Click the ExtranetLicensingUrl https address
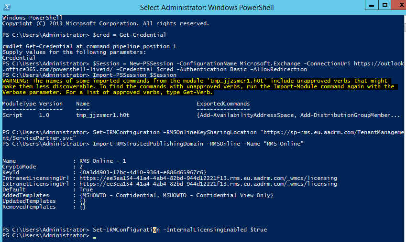The height and width of the screenshot is (242, 406). pos(208,184)
